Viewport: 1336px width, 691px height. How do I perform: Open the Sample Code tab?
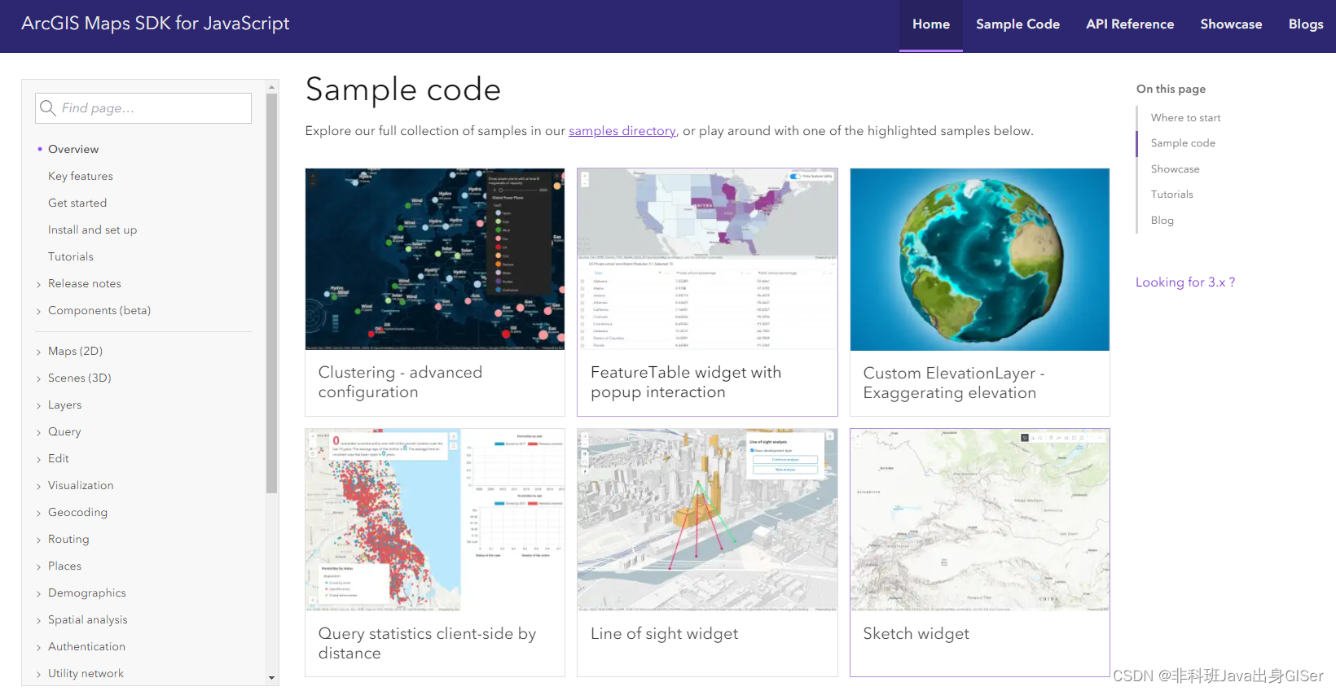[1017, 24]
